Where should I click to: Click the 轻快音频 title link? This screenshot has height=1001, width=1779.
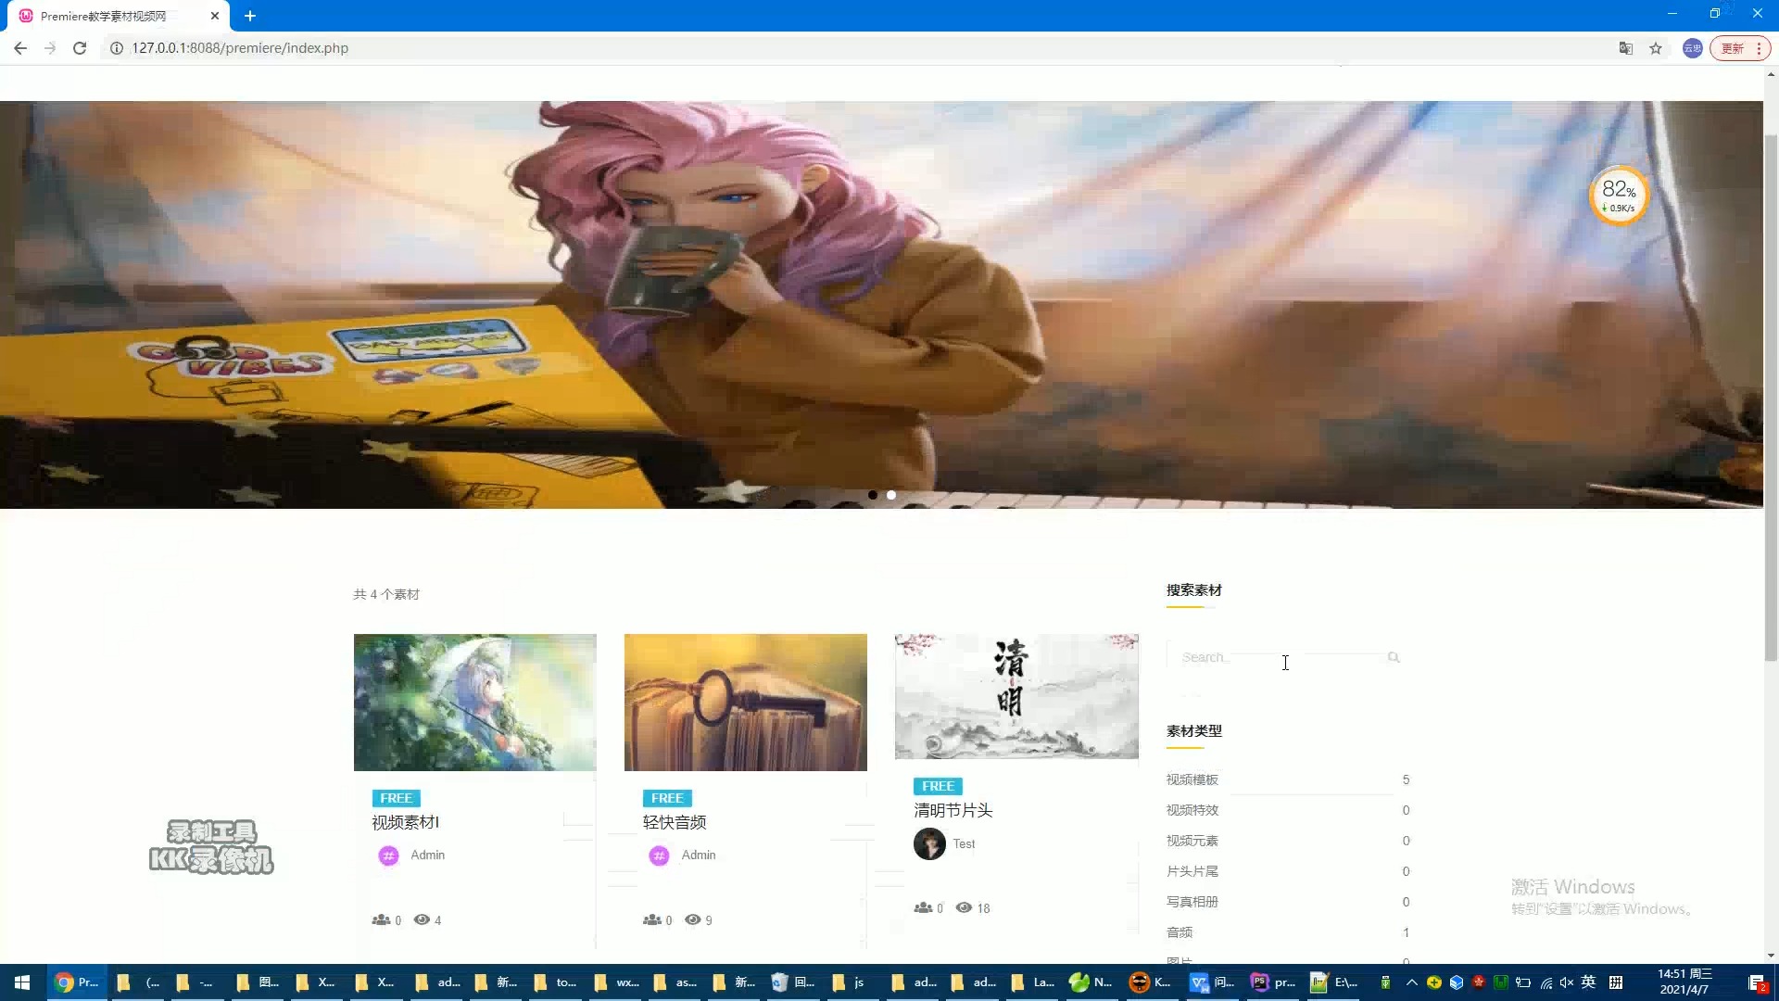click(x=675, y=822)
